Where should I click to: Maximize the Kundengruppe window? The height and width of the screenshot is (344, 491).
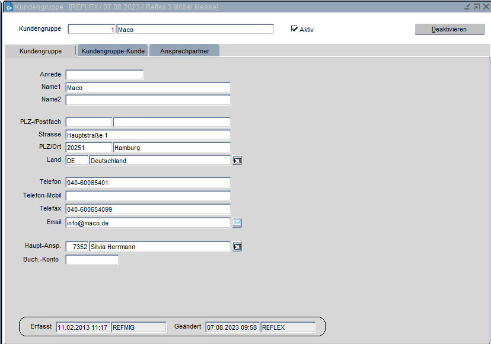click(476, 7)
